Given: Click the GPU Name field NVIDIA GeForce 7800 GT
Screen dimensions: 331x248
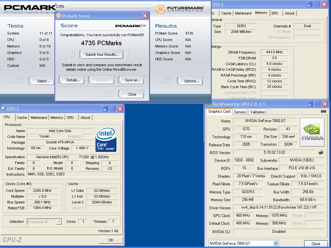Looking at the screenshot, I should click(265, 121).
